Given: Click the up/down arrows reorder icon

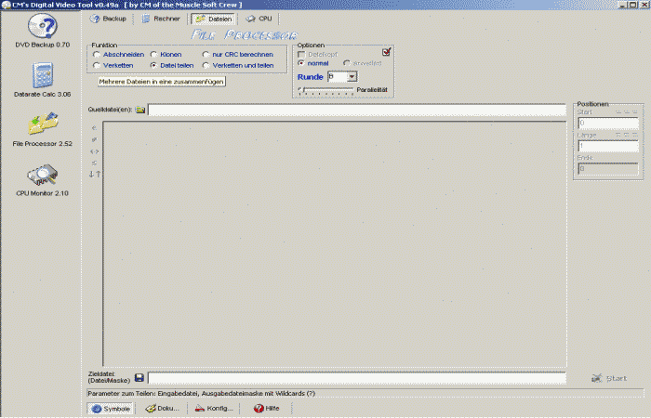Looking at the screenshot, I should point(94,174).
